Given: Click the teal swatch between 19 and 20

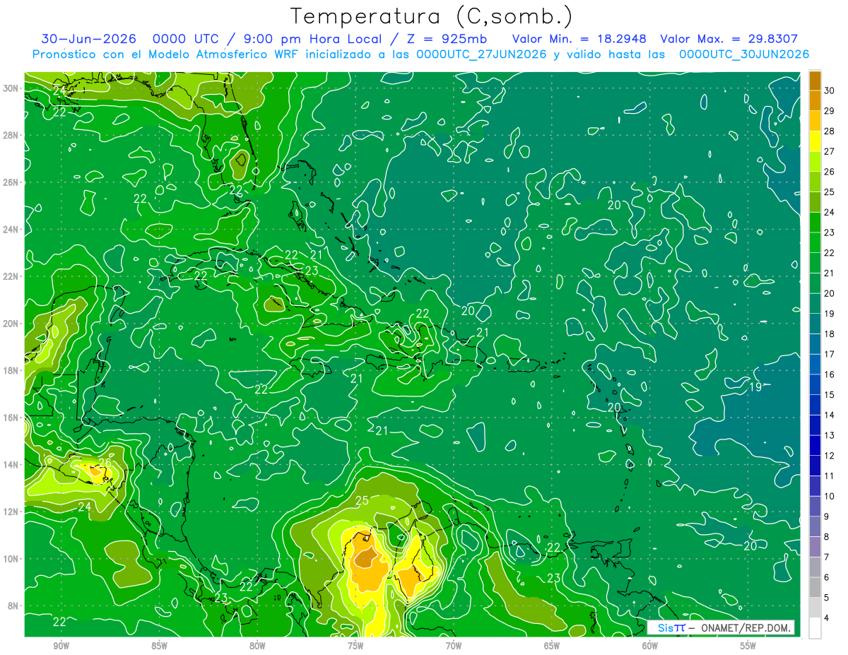Looking at the screenshot, I should click(x=815, y=303).
